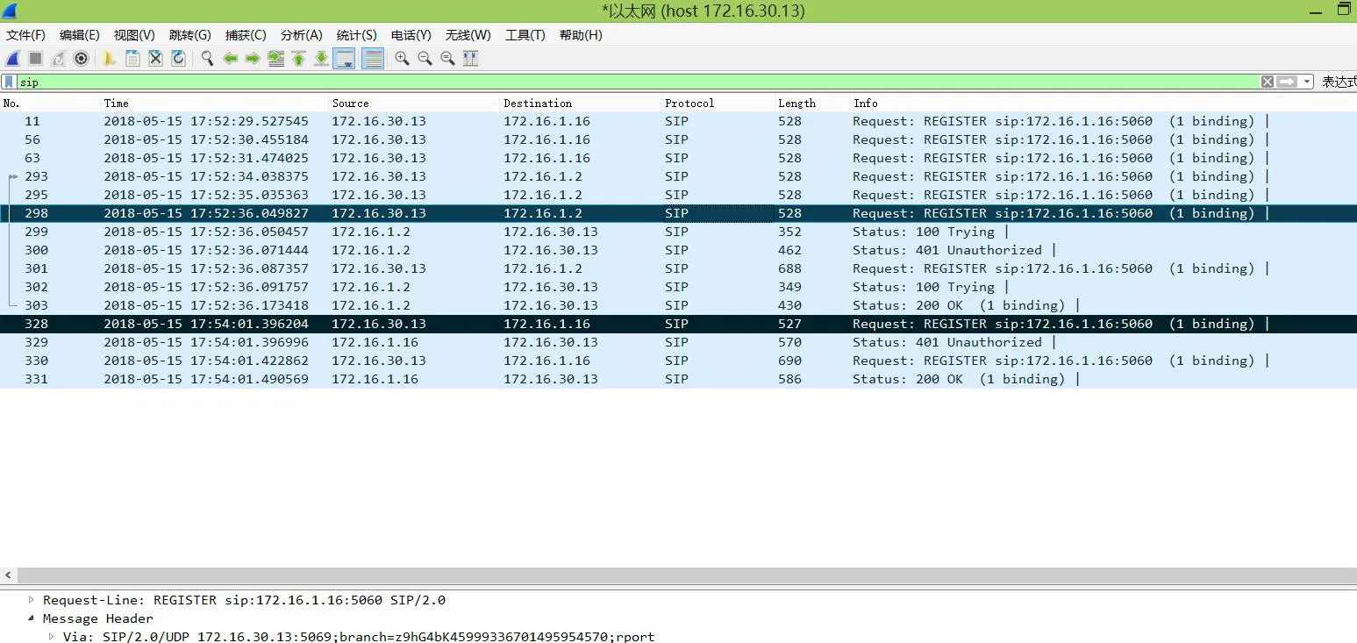
Task: Start a new capture with the shark fin icon
Action: click(11, 58)
